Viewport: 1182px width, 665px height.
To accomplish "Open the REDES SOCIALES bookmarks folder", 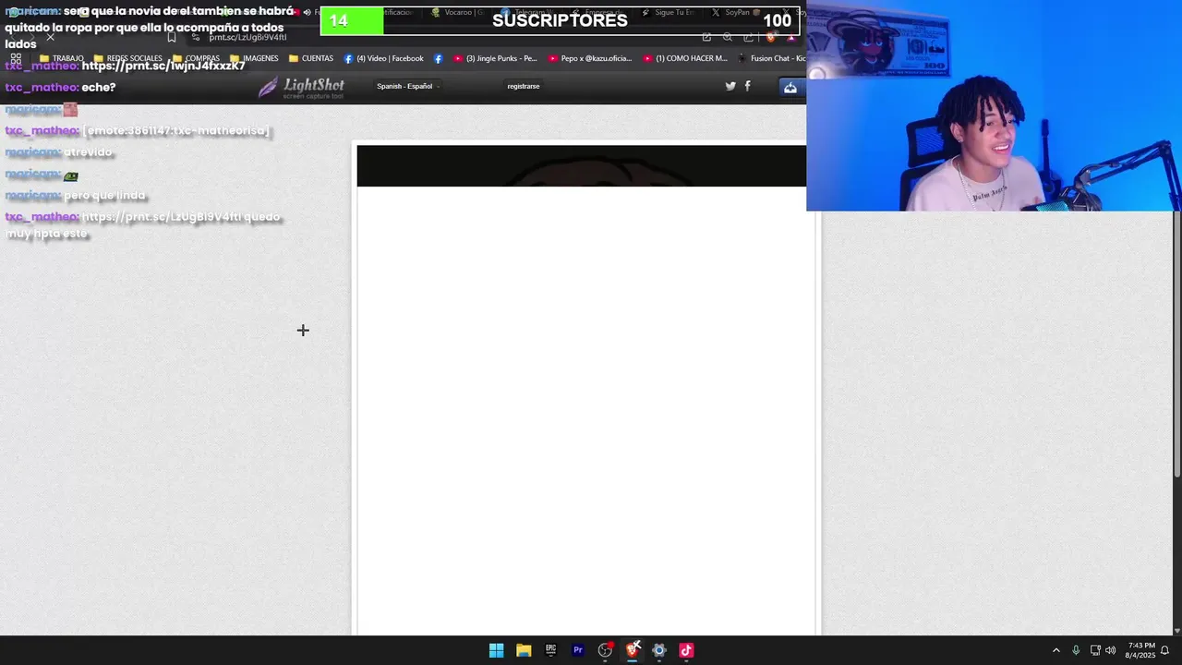I will (127, 58).
